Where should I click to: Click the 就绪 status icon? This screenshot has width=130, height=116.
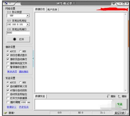click(6, 113)
